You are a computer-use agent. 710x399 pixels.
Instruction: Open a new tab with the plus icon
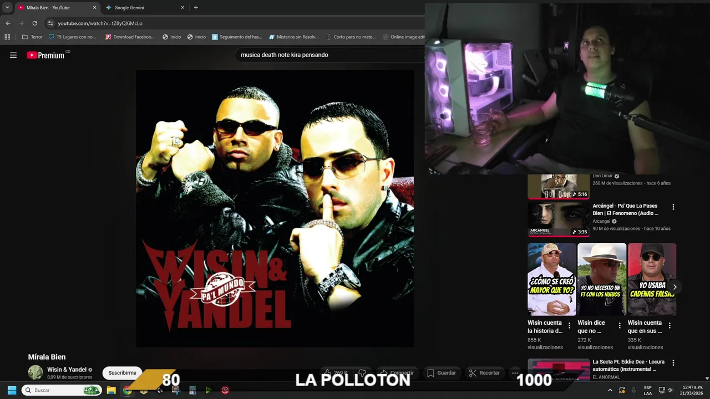(x=196, y=8)
